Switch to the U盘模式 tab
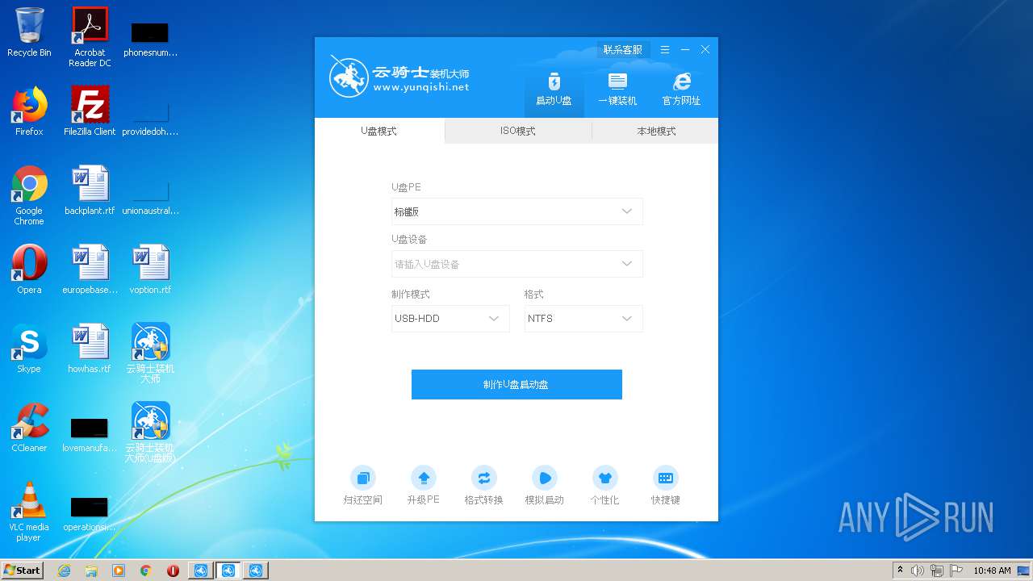The width and height of the screenshot is (1033, 581). click(x=379, y=131)
